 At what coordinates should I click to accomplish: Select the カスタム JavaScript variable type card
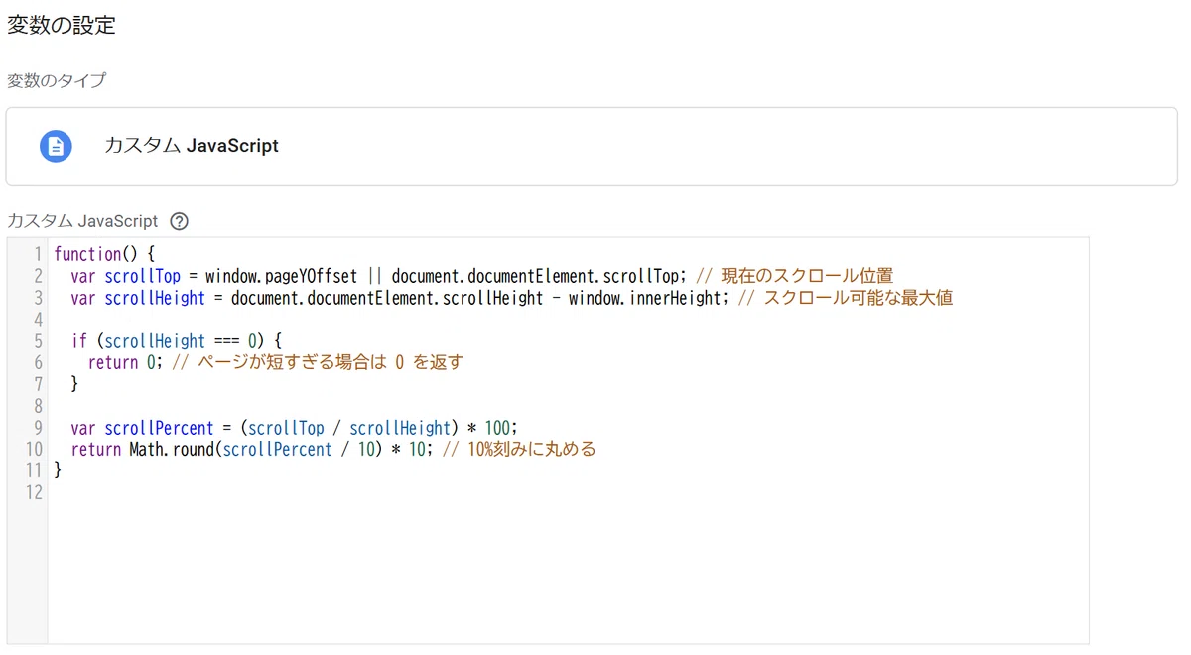pos(592,146)
